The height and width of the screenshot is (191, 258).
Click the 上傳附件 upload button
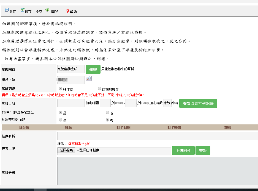[183, 150]
